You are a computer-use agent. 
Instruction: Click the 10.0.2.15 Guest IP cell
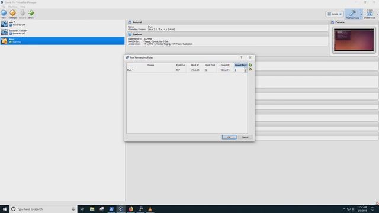[225, 70]
